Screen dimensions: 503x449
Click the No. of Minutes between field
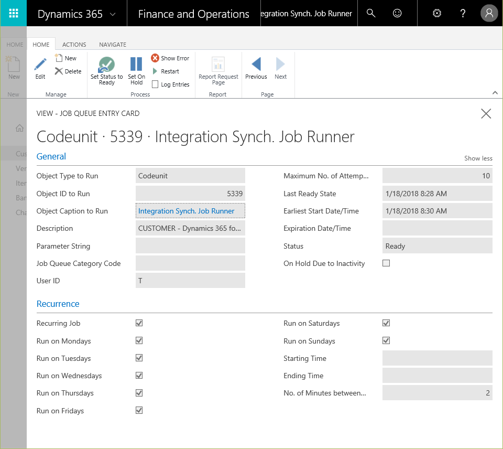(437, 393)
